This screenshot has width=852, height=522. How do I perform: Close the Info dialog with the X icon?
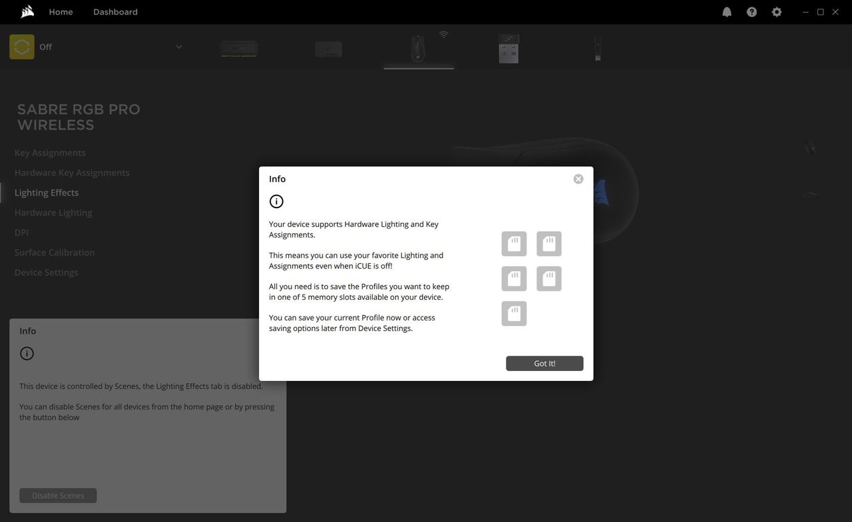pos(578,179)
